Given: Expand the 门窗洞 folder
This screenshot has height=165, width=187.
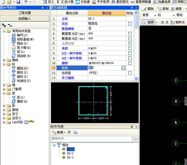Looking at the screenshot, I should (x=4, y=89).
